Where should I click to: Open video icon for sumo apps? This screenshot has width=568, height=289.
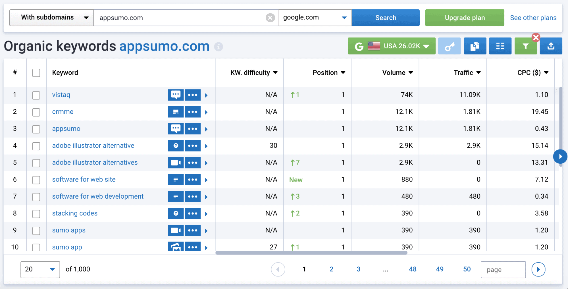click(176, 230)
